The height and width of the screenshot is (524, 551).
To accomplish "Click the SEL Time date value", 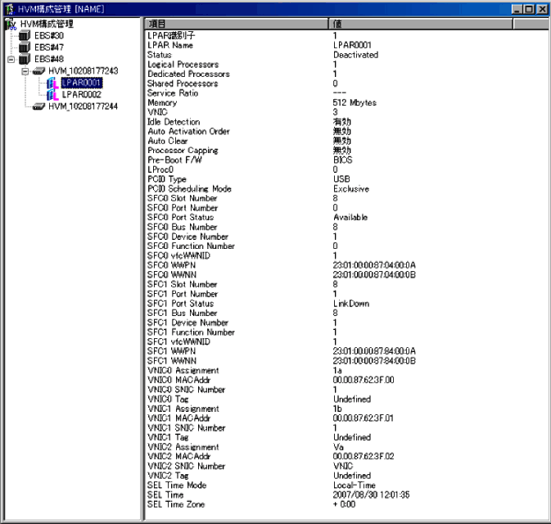I will [x=371, y=495].
